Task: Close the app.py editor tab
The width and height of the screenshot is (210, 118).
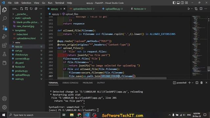Action: click(64, 9)
